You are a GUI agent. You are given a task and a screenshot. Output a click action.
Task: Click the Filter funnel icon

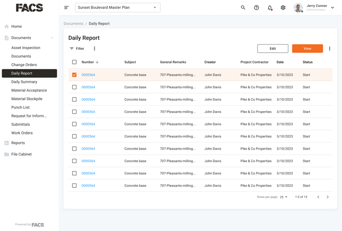click(72, 49)
